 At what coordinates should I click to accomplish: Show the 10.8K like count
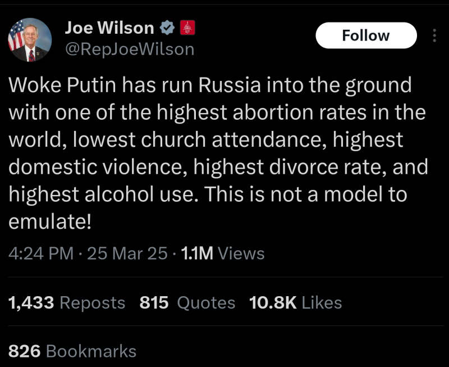coord(273,303)
